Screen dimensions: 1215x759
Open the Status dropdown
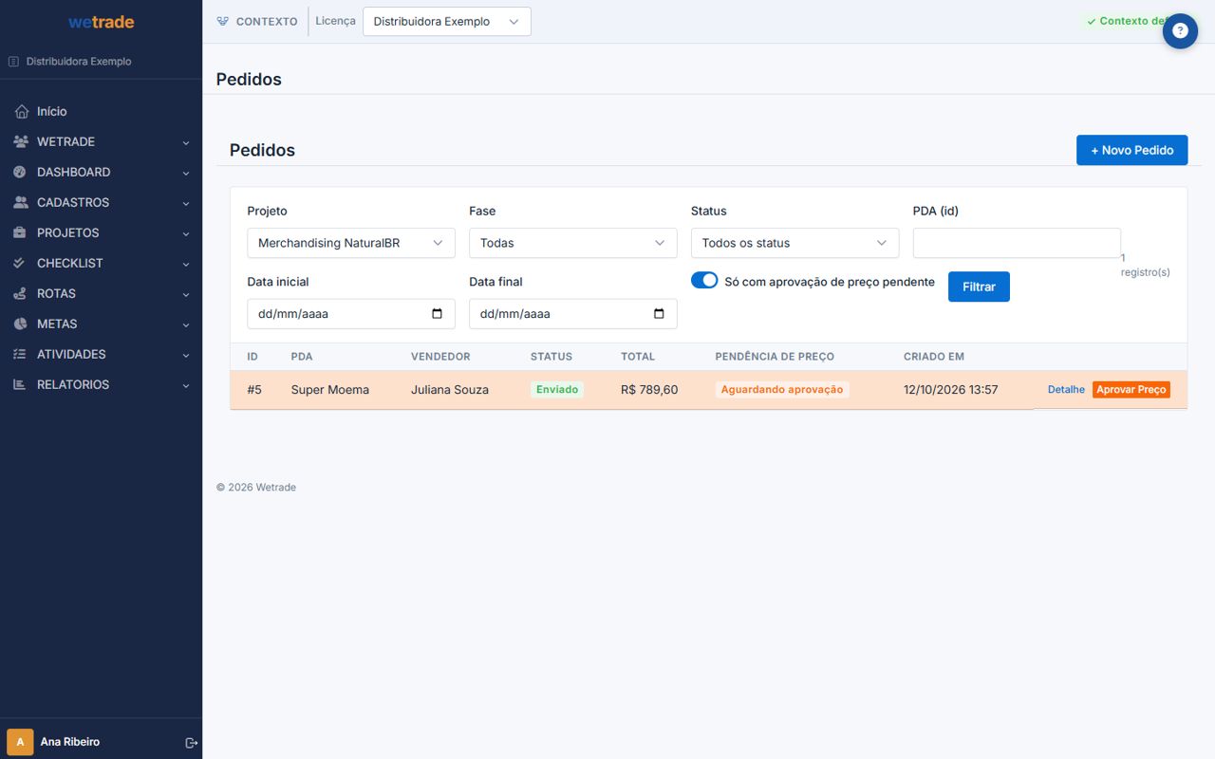(x=795, y=243)
